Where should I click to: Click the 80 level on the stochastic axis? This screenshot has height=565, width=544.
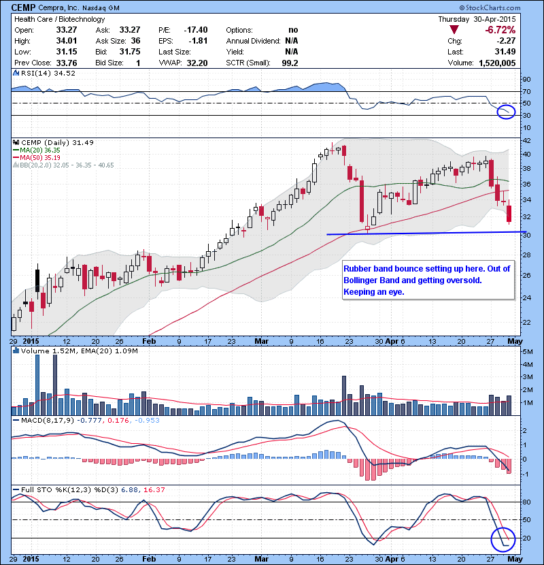(526, 502)
